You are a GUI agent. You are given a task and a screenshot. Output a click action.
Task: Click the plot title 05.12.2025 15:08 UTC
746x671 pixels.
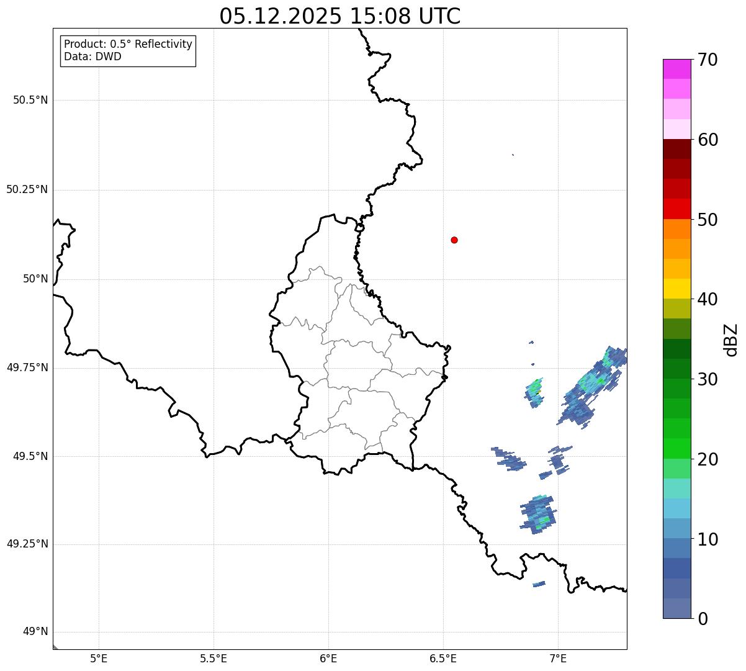(340, 16)
